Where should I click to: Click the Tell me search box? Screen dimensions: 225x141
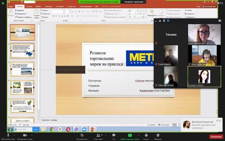[111, 6]
